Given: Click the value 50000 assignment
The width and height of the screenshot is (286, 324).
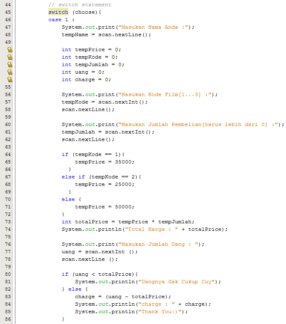Looking at the screenshot, I should pos(104,207).
